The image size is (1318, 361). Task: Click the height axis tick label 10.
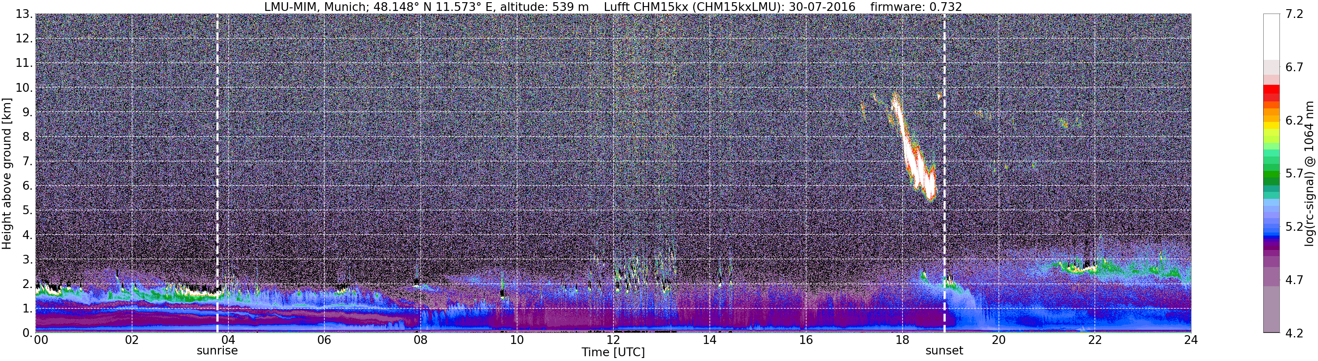click(24, 88)
